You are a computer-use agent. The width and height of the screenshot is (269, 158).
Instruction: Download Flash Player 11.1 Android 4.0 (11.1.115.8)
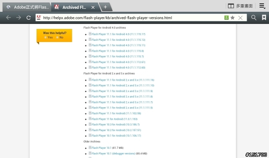click(x=118, y=51)
